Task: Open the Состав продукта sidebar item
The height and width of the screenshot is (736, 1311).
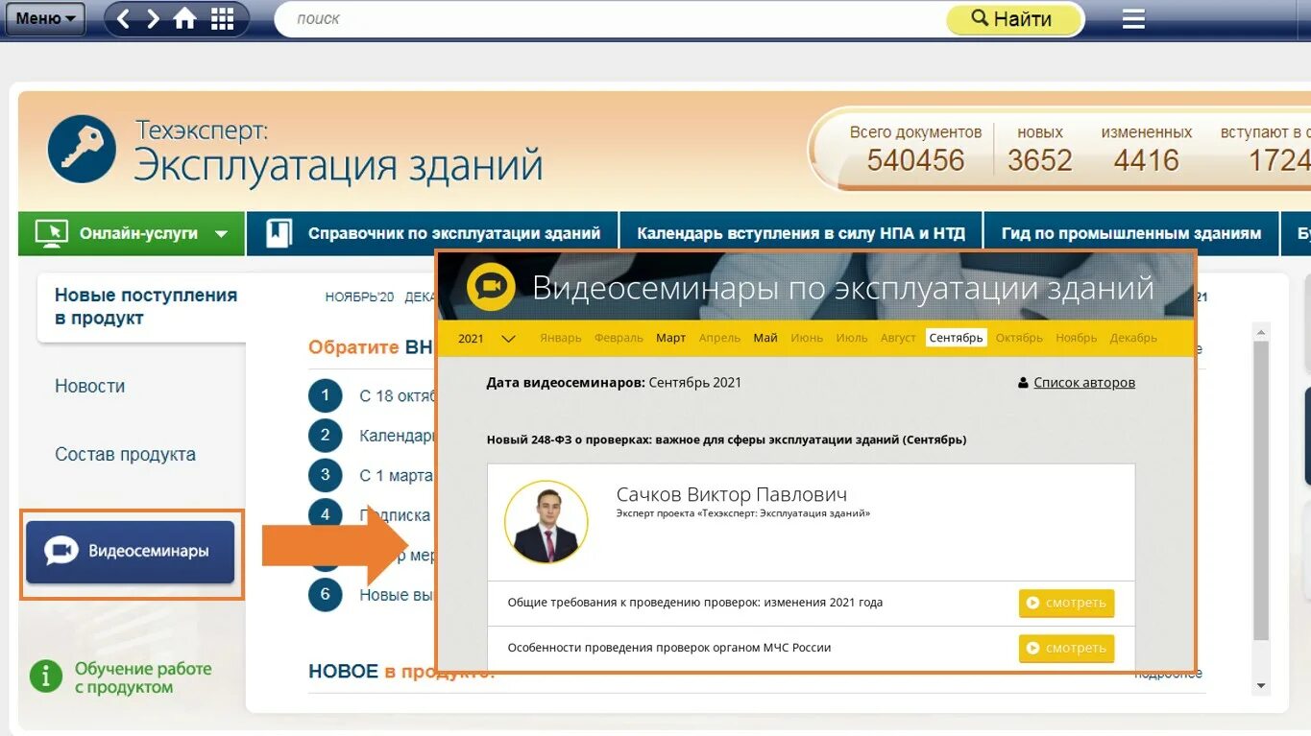Action: point(125,454)
